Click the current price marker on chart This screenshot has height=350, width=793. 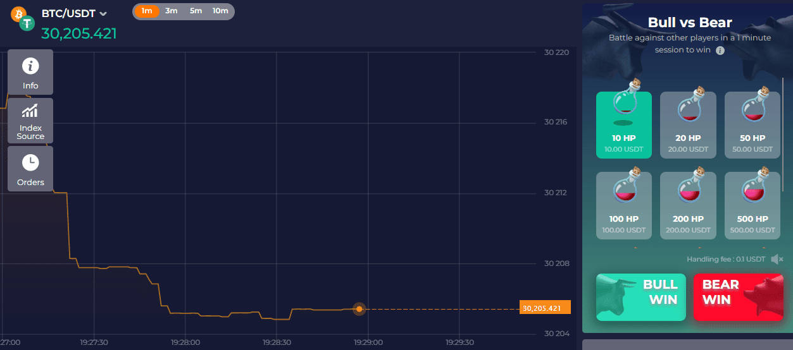tap(359, 309)
